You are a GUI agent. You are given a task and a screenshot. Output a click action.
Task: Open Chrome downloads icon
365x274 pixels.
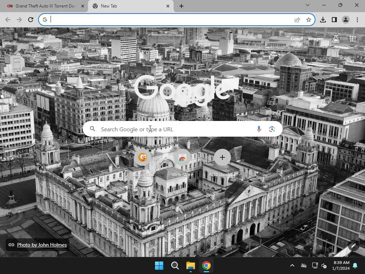pyautogui.click(x=323, y=20)
